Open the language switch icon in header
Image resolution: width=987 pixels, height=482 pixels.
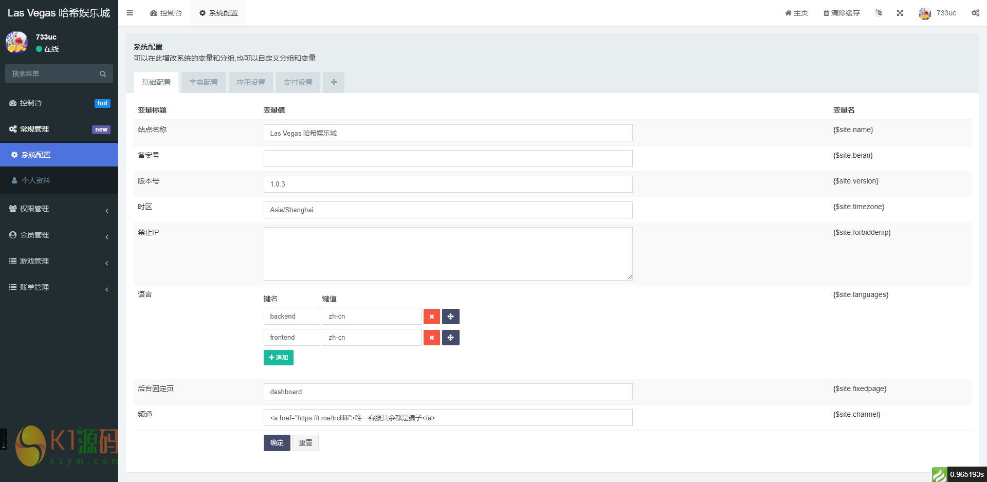click(879, 13)
